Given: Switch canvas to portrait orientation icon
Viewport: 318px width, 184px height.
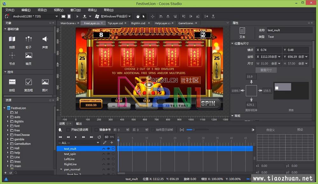Looking at the screenshot, I should pos(69,16).
